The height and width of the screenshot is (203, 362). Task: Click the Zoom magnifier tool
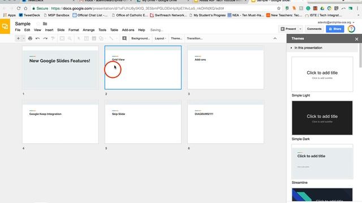pos(70,38)
